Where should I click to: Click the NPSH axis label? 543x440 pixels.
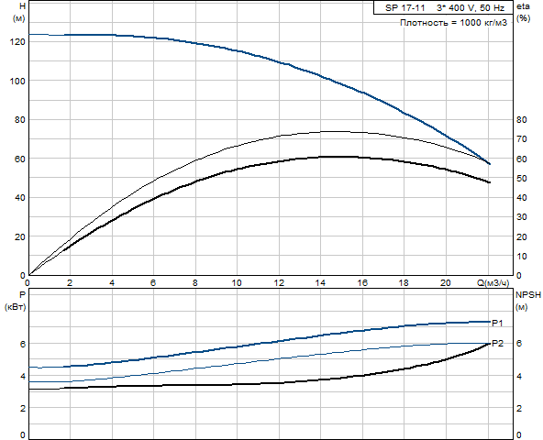tap(528, 295)
